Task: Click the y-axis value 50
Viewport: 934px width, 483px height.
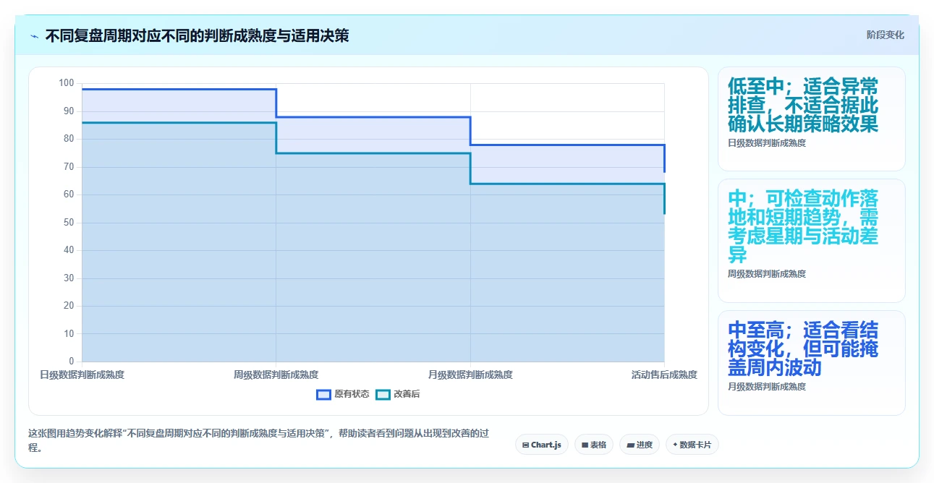Action: point(69,222)
